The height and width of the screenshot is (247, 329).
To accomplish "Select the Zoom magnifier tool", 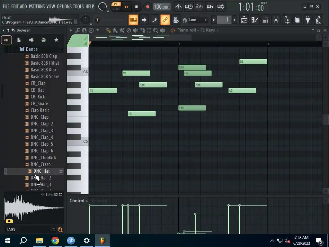I will pyautogui.click(x=156, y=31).
